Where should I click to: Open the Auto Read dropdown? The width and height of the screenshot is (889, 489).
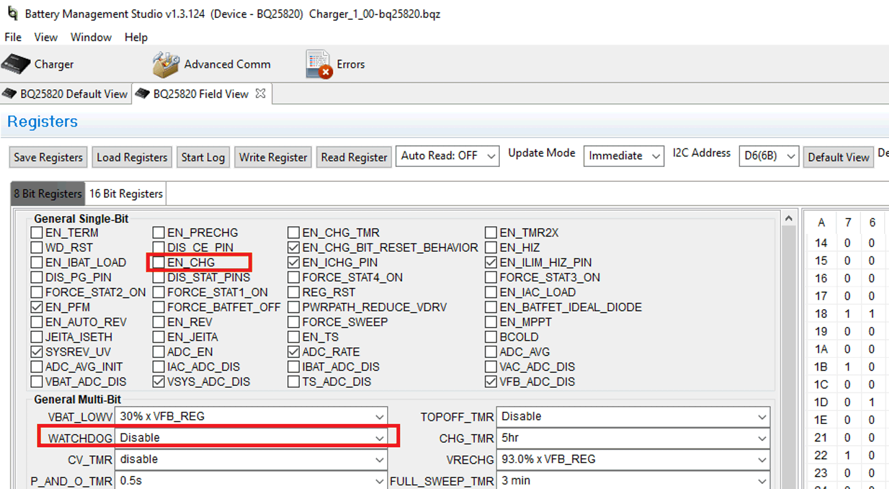tap(492, 156)
